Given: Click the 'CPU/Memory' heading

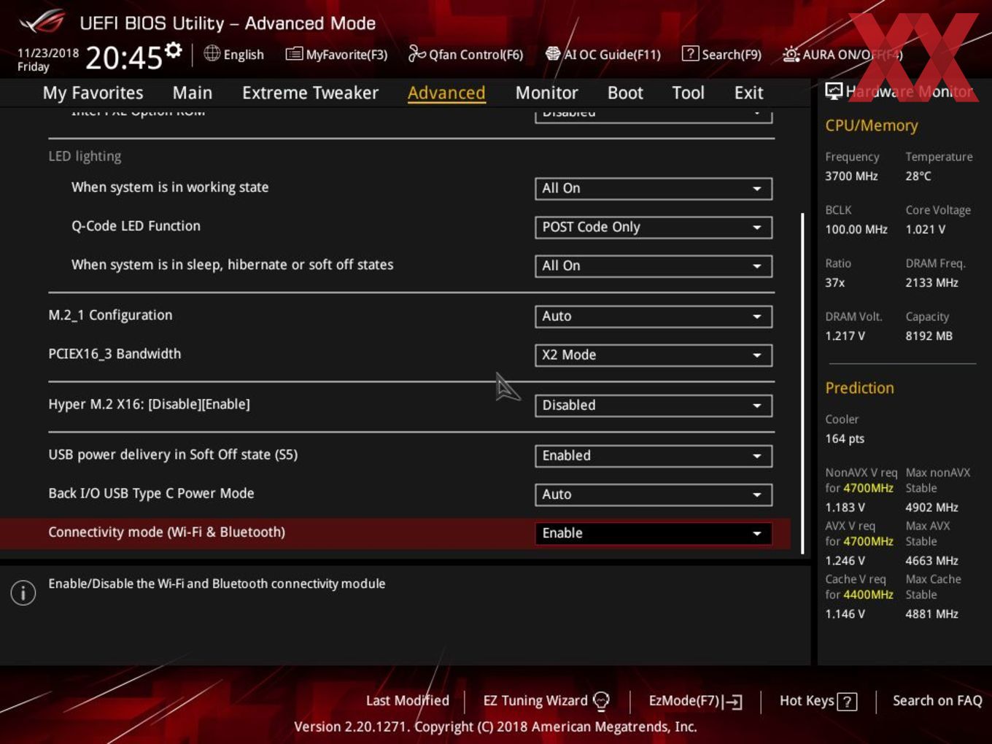Looking at the screenshot, I should click(x=871, y=125).
